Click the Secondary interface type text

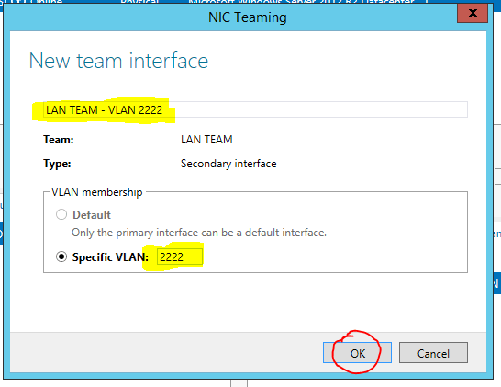[x=228, y=164]
